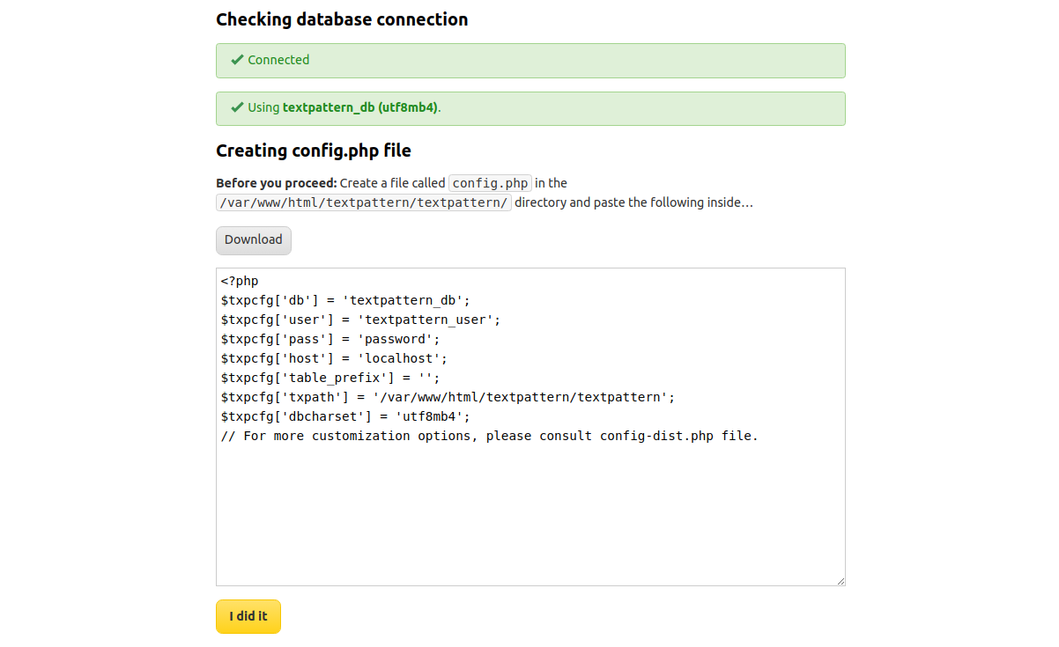
Task: Click the Download button
Action: 253,240
